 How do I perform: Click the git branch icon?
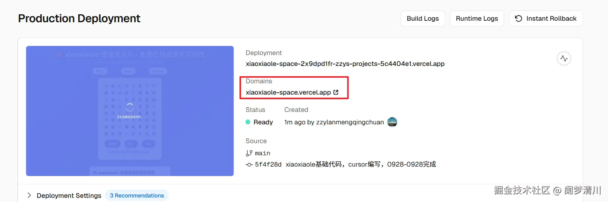249,153
